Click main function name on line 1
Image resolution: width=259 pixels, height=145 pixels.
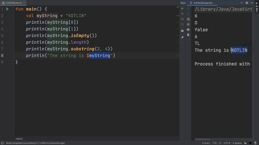coord(31,9)
